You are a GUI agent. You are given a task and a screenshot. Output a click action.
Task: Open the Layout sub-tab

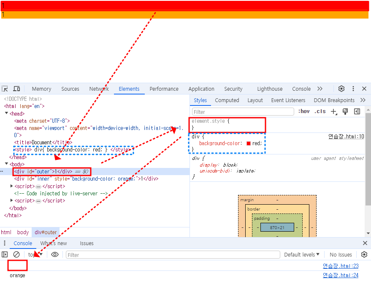[255, 100]
